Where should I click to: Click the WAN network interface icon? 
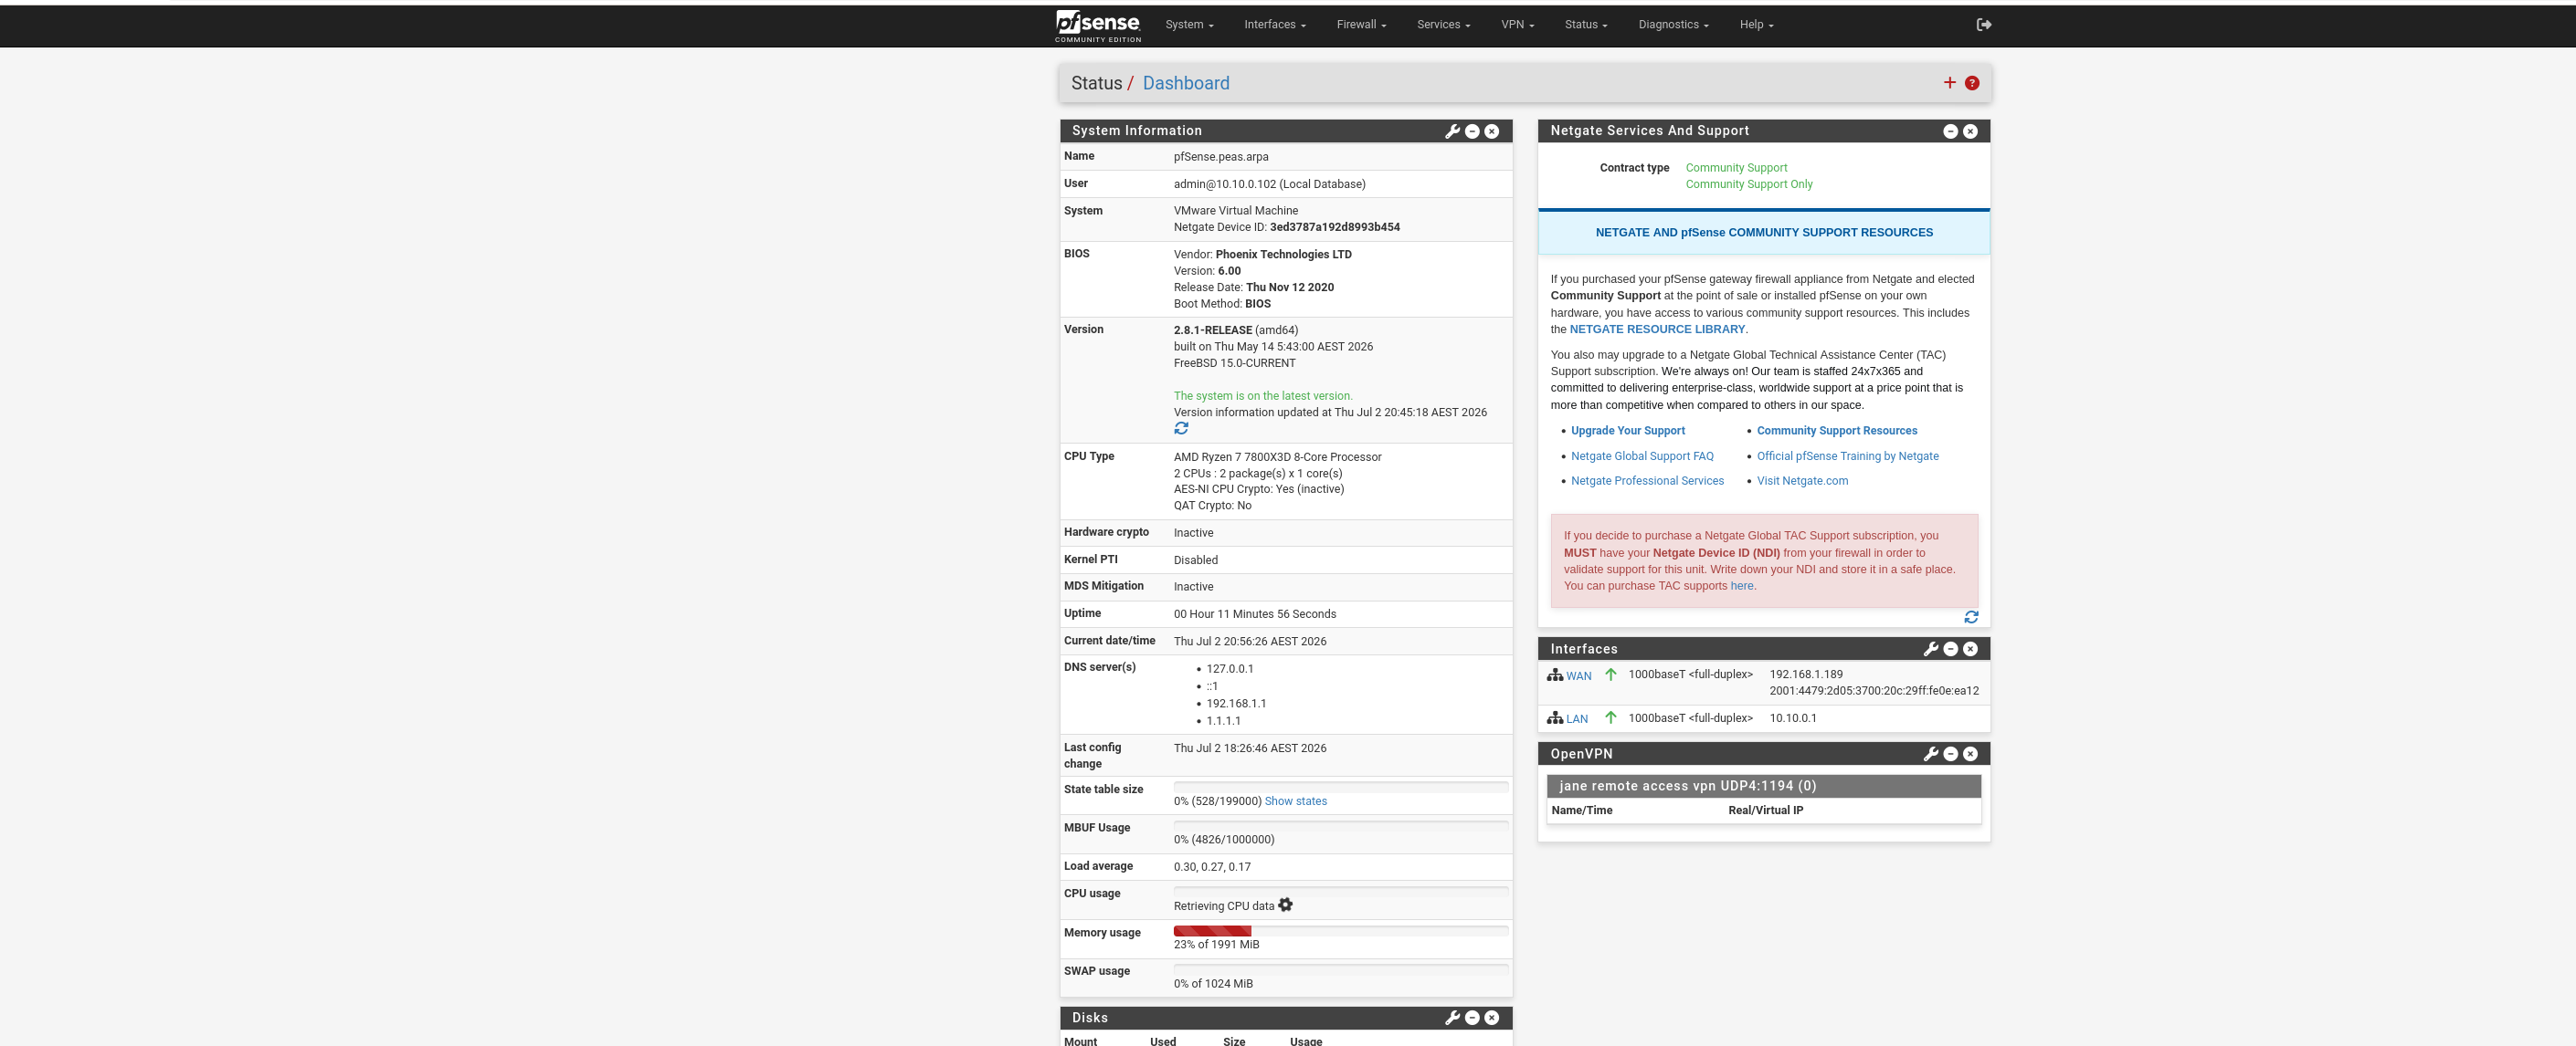(x=1554, y=675)
